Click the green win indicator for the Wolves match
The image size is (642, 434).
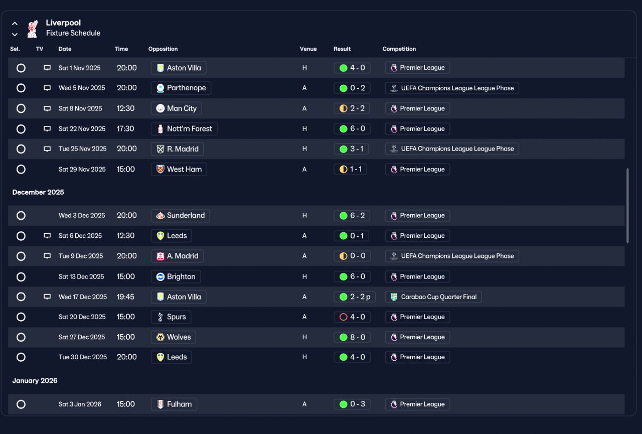point(344,337)
